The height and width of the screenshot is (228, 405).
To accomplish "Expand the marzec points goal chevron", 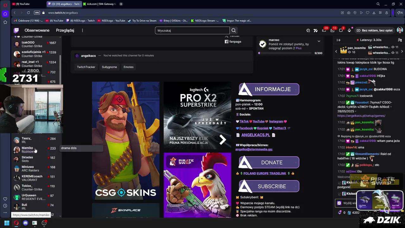I will click(x=319, y=41).
